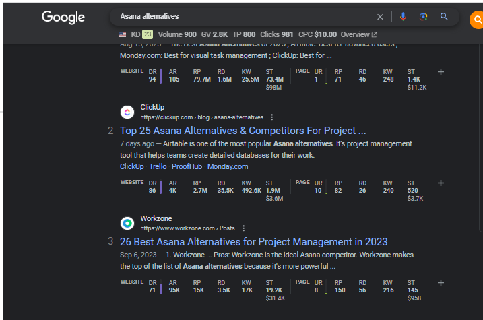Open the Ahrefs Overview link

[358, 34]
